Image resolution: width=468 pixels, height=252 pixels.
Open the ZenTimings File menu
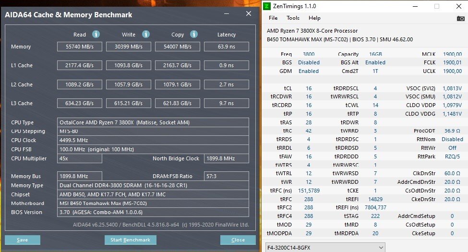tap(273, 18)
